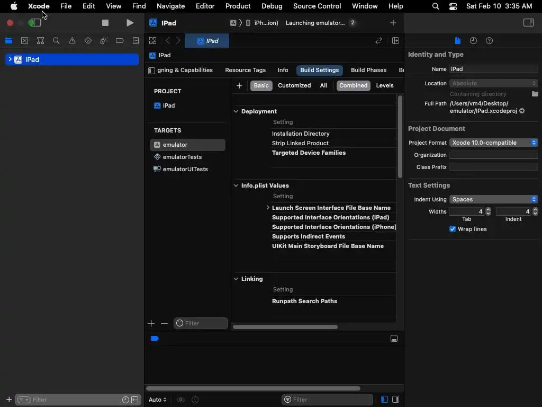The height and width of the screenshot is (407, 542).
Task: Switch to the Build Phases tab
Action: 368,70
